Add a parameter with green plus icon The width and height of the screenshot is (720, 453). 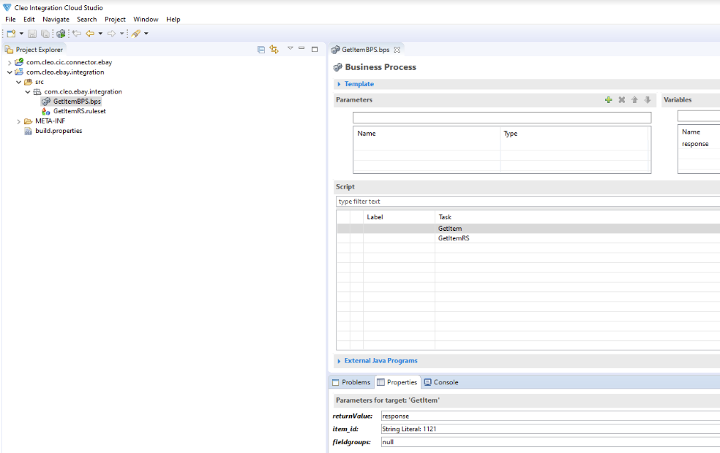609,100
